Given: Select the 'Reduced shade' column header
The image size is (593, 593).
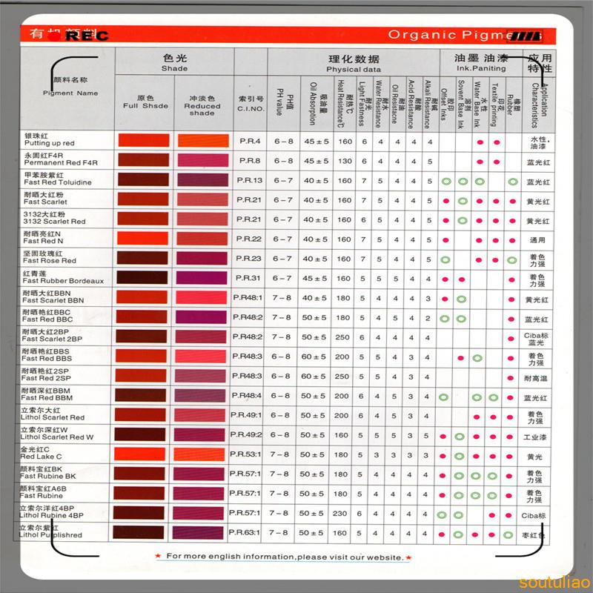Looking at the screenshot, I should point(202,110).
